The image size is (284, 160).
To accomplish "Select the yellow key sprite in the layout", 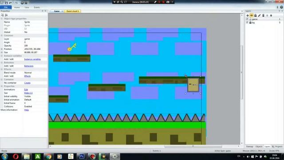I will click(72, 47).
